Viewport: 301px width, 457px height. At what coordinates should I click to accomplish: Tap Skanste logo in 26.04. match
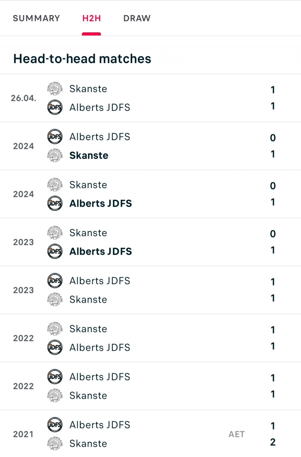coord(55,89)
